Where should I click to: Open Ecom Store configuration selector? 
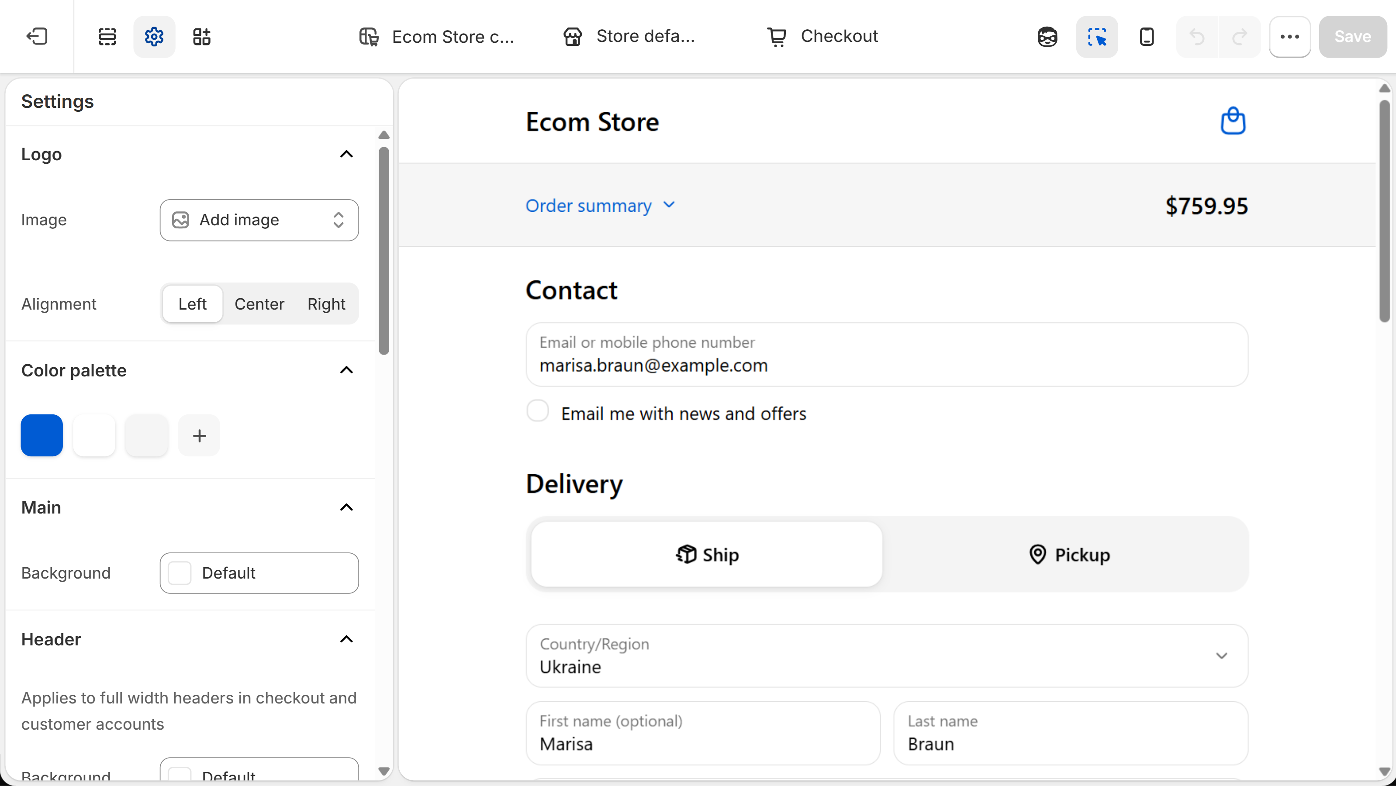pyautogui.click(x=437, y=36)
